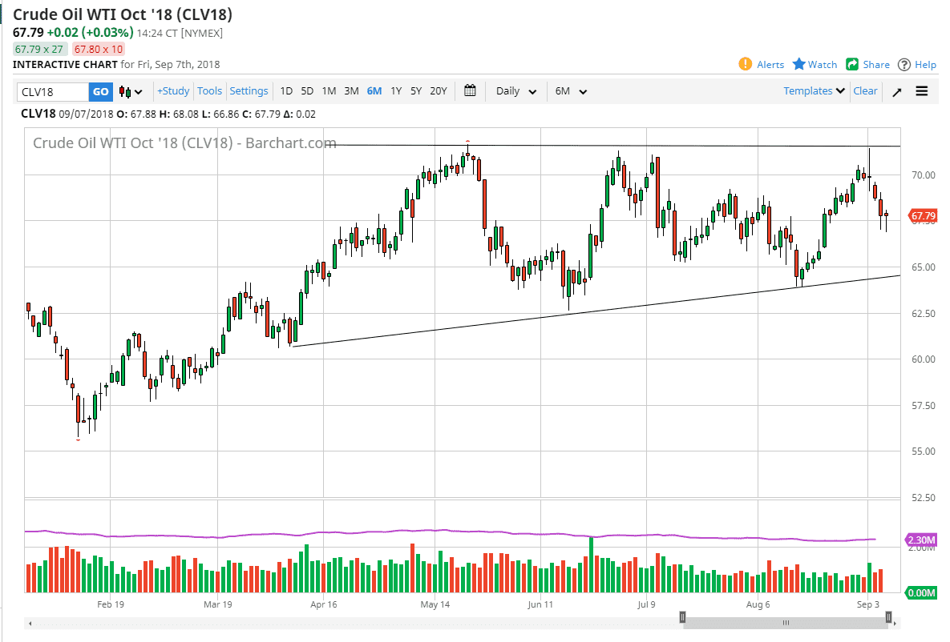
Task: Expand chart to full screen arrow
Action: 897,91
